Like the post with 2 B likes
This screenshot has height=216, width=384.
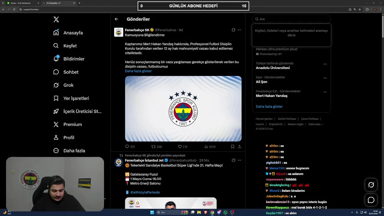tap(182, 147)
